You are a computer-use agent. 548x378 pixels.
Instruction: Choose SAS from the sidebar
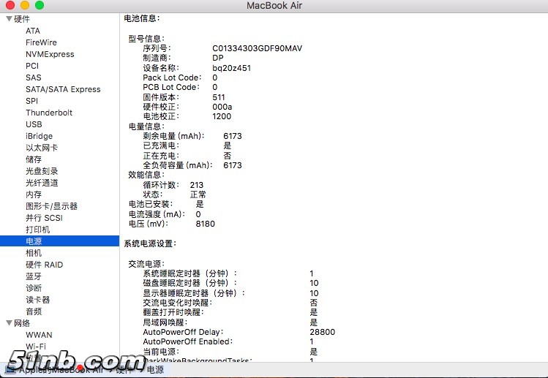(34, 78)
